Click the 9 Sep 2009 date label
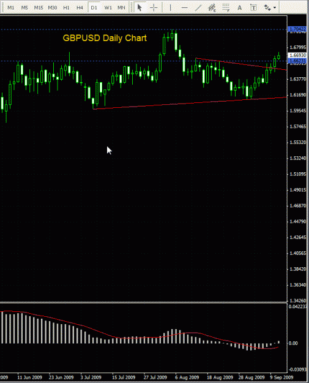This screenshot has height=383, width=309. (281, 377)
